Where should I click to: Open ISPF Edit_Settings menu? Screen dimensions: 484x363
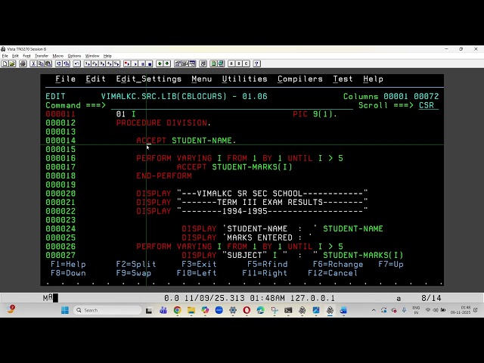click(149, 79)
